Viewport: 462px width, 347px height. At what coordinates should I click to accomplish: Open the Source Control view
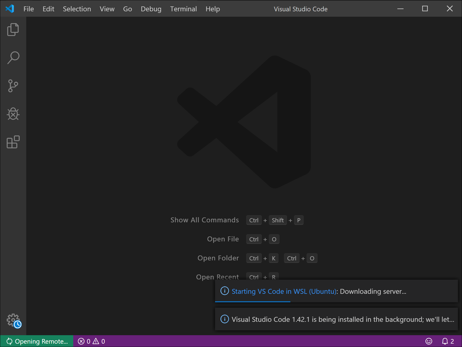[x=13, y=86]
